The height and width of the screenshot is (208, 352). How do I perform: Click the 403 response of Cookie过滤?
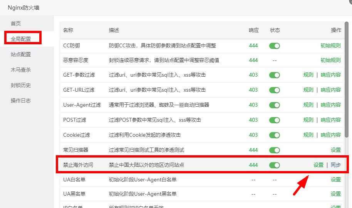pos(253,135)
